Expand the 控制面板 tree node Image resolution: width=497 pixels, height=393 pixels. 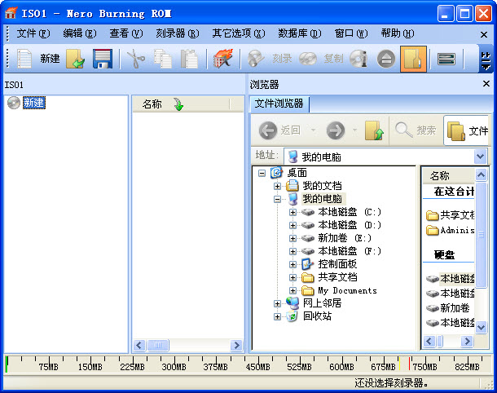click(292, 264)
